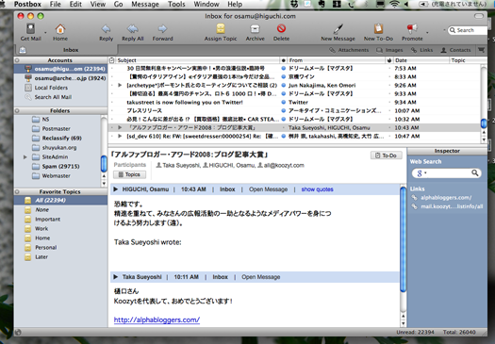The image size is (495, 344).
Task: Expand the SiteAdmin folder
Action: click(25, 156)
